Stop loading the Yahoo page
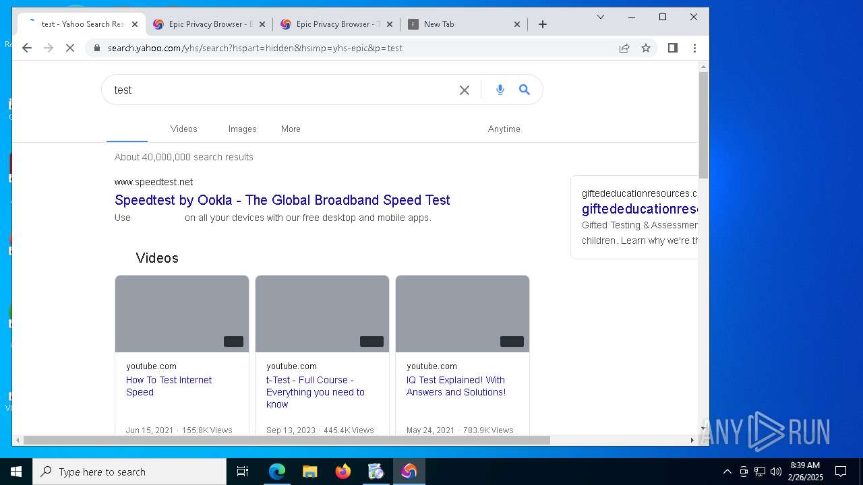This screenshot has height=485, width=863. (70, 48)
